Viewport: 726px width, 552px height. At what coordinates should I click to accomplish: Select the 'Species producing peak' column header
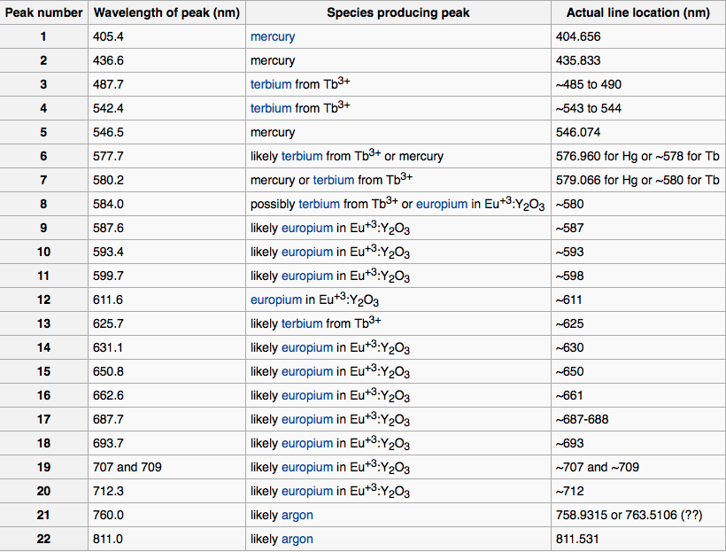click(398, 13)
